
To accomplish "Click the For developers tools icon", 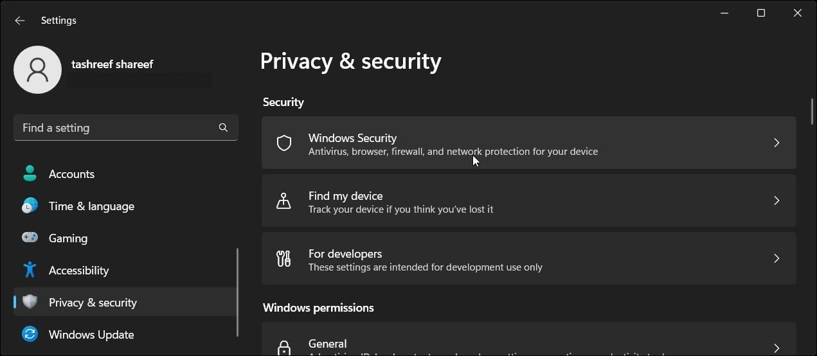I will tap(283, 258).
